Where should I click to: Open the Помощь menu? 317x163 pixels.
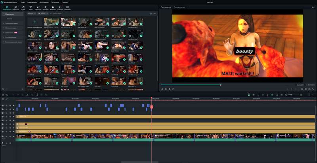[65, 2]
